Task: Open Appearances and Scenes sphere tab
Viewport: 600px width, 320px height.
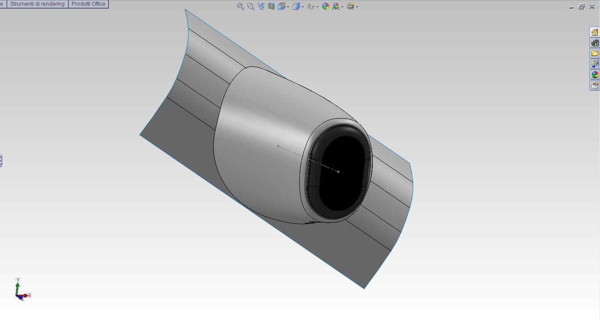Action: click(x=595, y=75)
